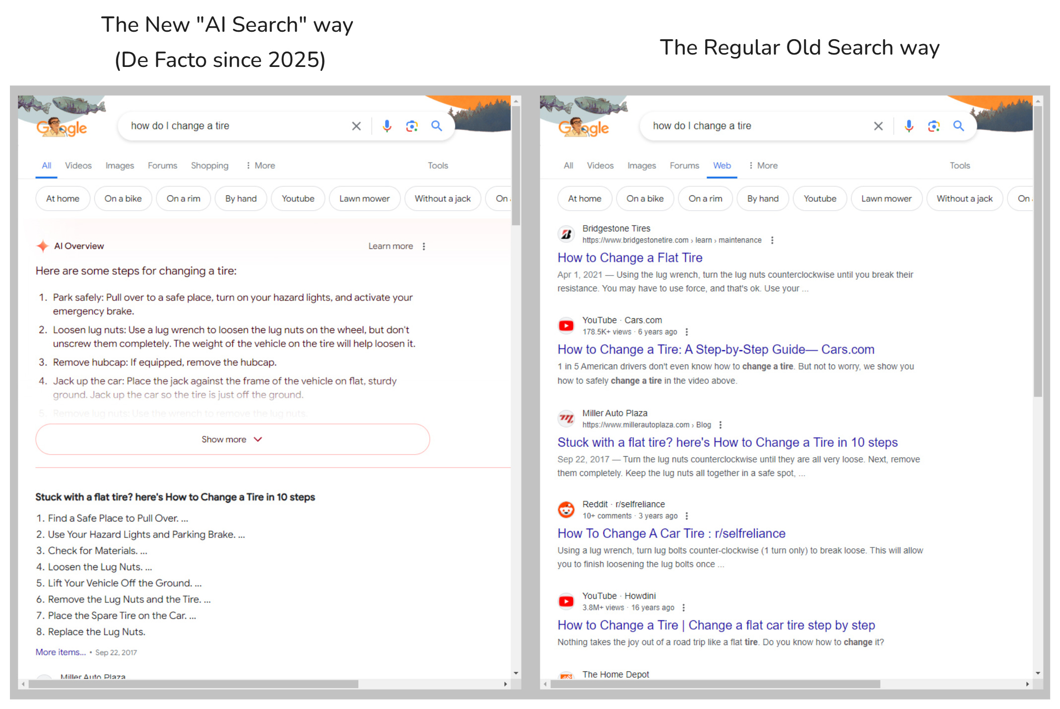Click the Reddit favicon for r/selfreliance result
The image size is (1060, 709).
(x=566, y=509)
